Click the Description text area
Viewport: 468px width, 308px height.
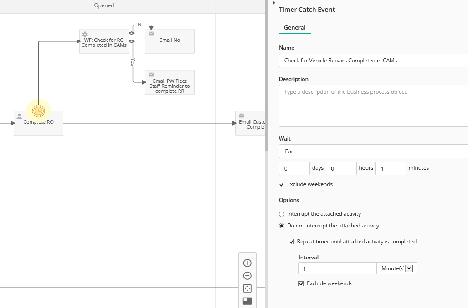373,106
